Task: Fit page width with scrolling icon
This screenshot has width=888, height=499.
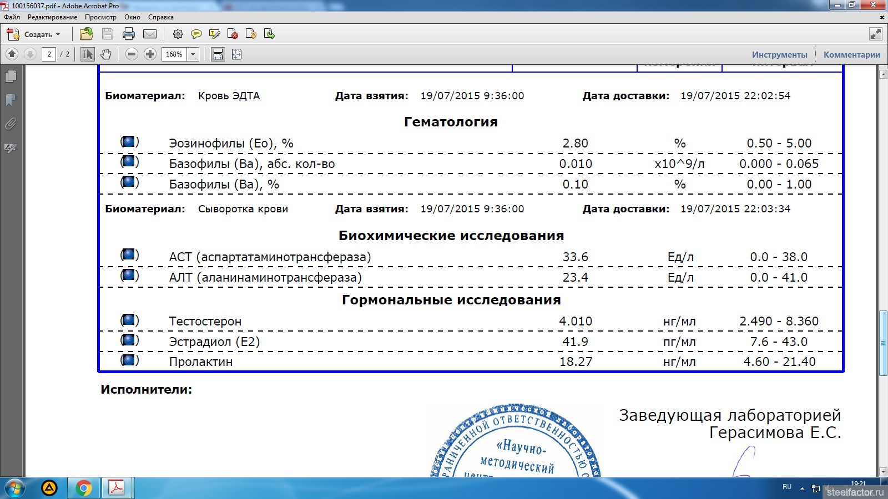Action: coord(218,54)
